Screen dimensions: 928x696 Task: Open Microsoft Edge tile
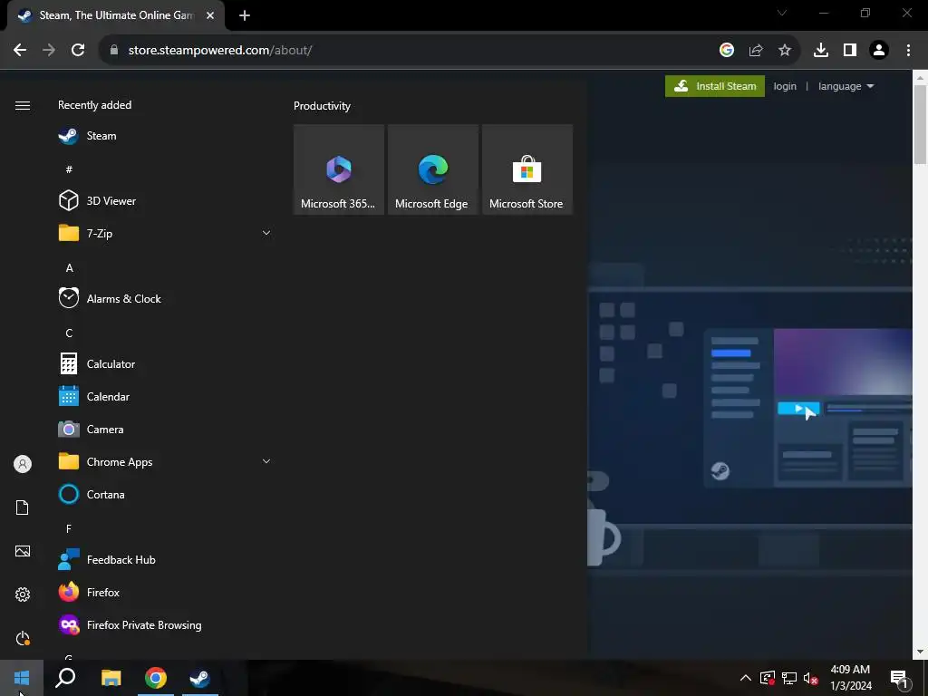(432, 169)
